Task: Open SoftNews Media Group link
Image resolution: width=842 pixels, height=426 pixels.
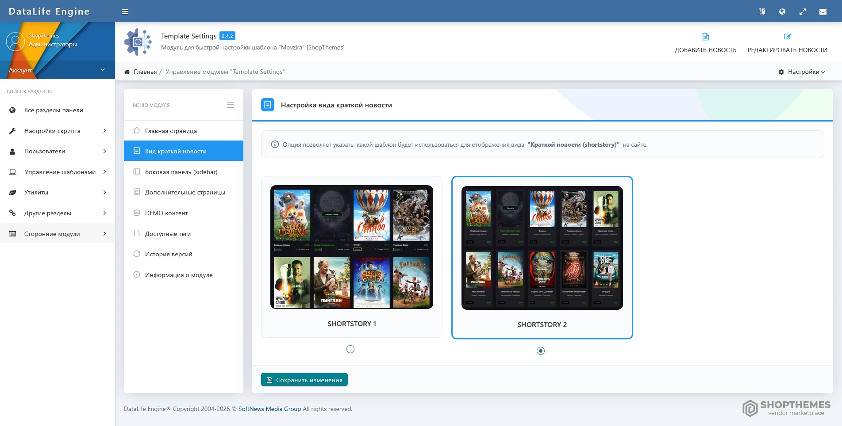Action: [x=269, y=409]
